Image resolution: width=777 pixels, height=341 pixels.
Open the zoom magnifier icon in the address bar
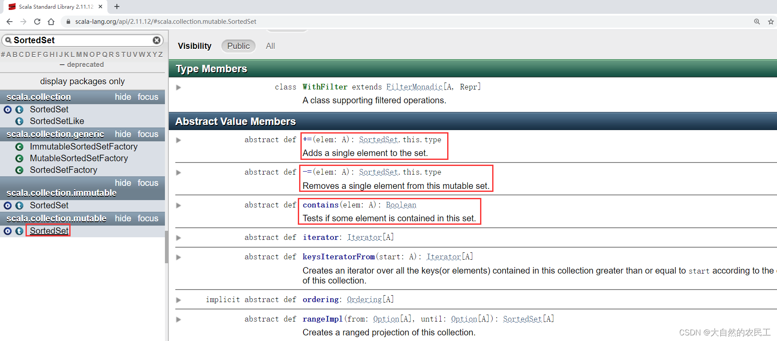(757, 22)
